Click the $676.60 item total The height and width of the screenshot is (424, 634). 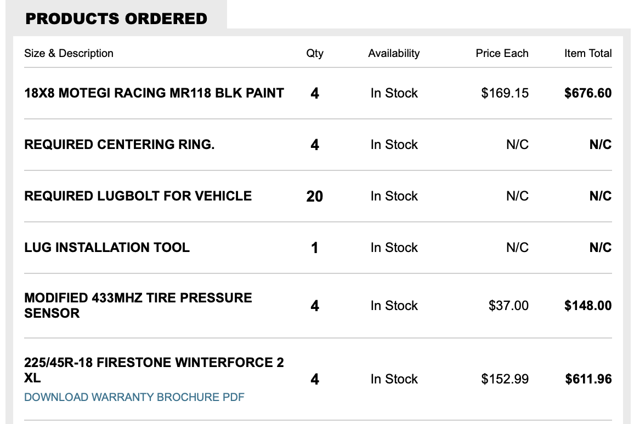[x=588, y=93]
